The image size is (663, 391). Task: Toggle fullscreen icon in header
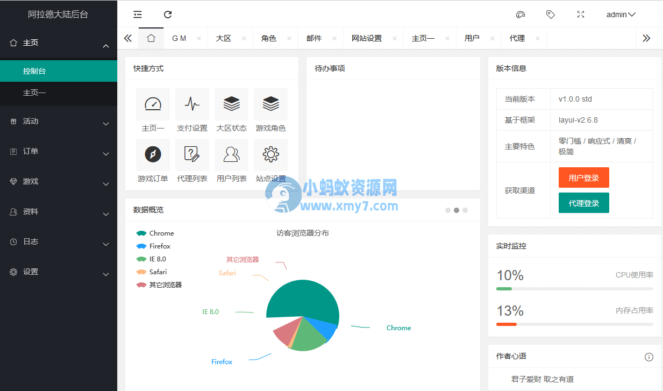pos(581,15)
